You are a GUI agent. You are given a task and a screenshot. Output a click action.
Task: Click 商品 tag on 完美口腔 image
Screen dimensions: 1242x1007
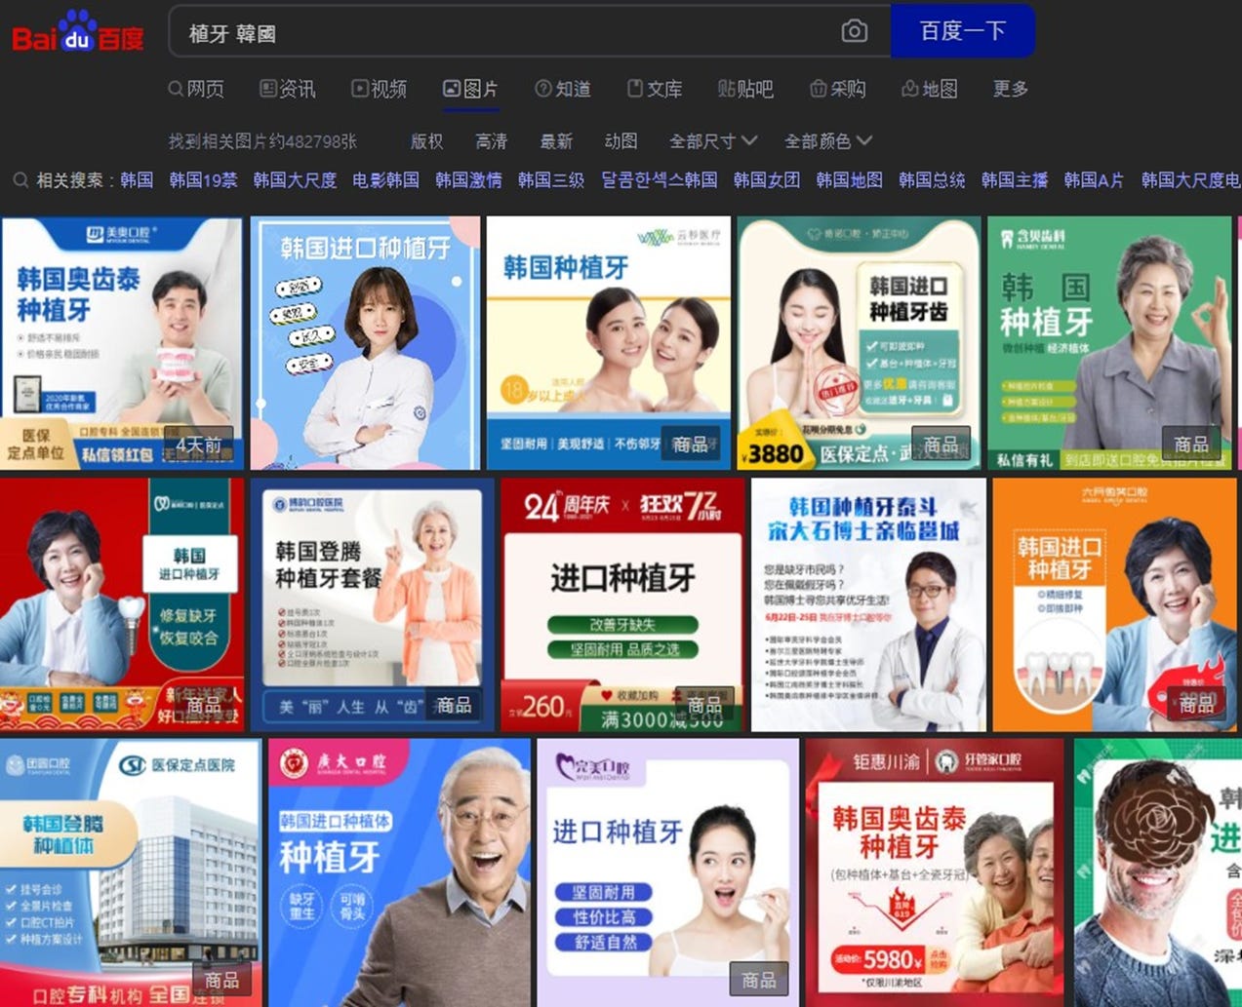759,980
